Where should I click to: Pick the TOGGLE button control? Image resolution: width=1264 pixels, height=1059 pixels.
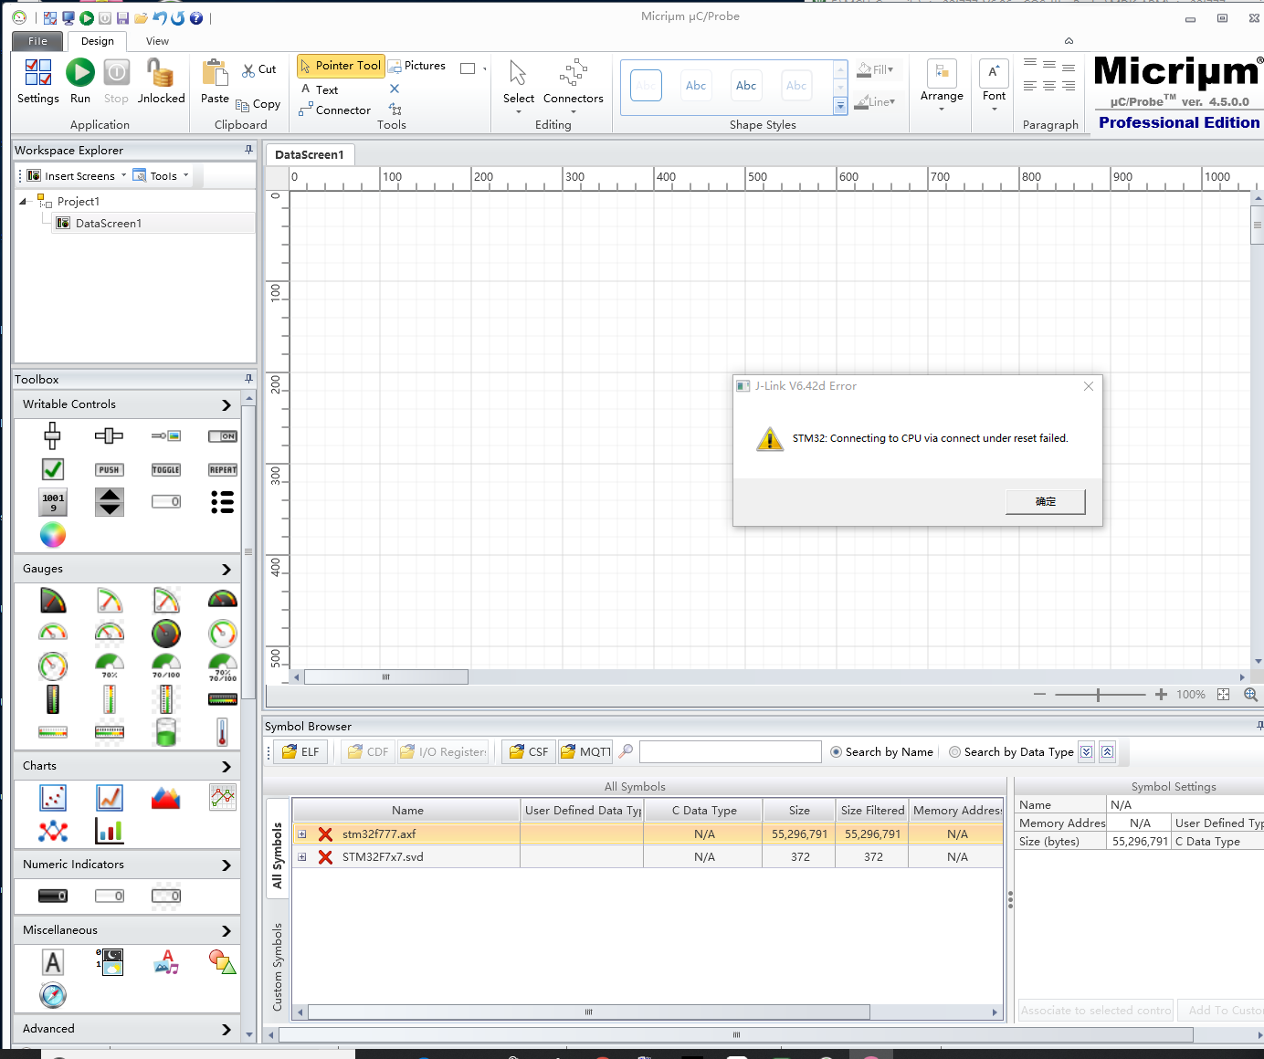[x=166, y=469]
